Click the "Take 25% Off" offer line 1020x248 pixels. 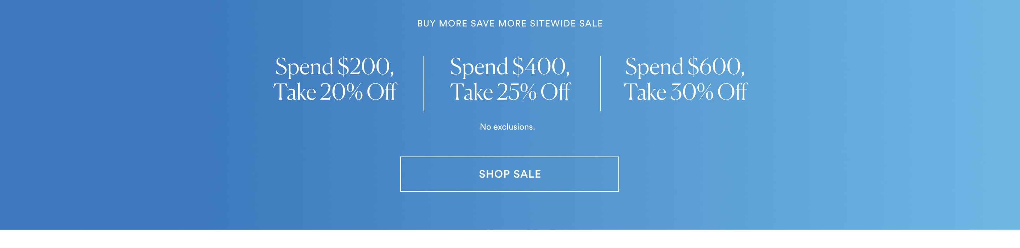coord(510,92)
